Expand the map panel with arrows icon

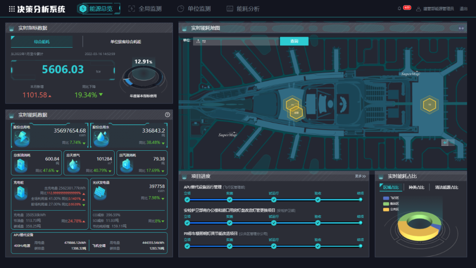461,28
